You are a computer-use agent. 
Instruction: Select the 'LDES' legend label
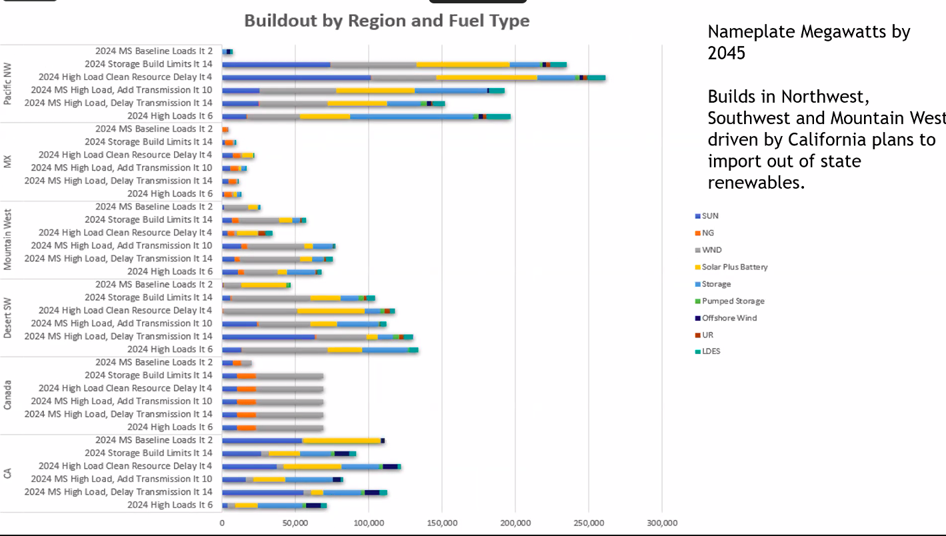point(711,351)
